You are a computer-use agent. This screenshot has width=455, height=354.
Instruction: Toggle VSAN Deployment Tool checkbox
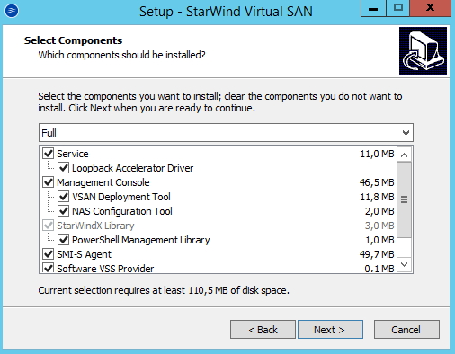click(63, 197)
